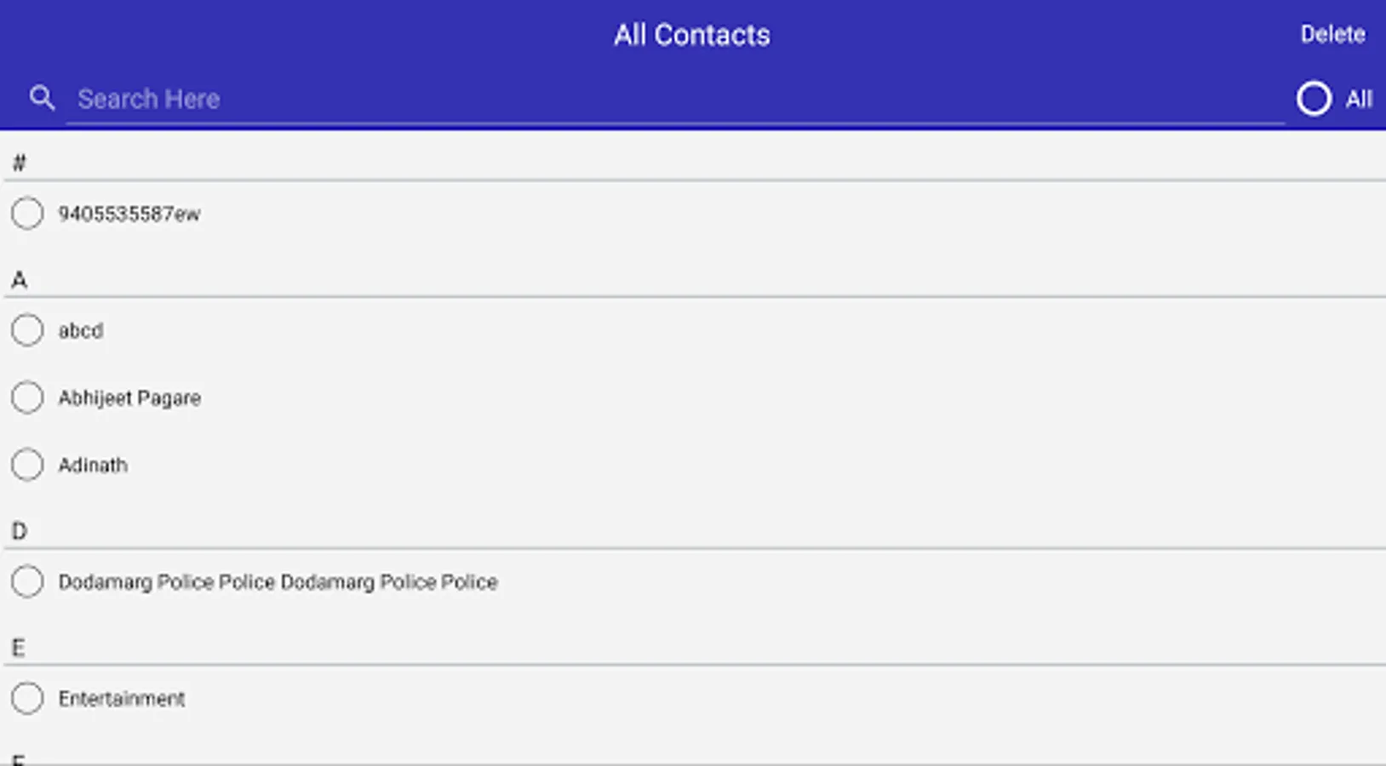The height and width of the screenshot is (766, 1386).
Task: Click the All label text
Action: (x=1359, y=100)
